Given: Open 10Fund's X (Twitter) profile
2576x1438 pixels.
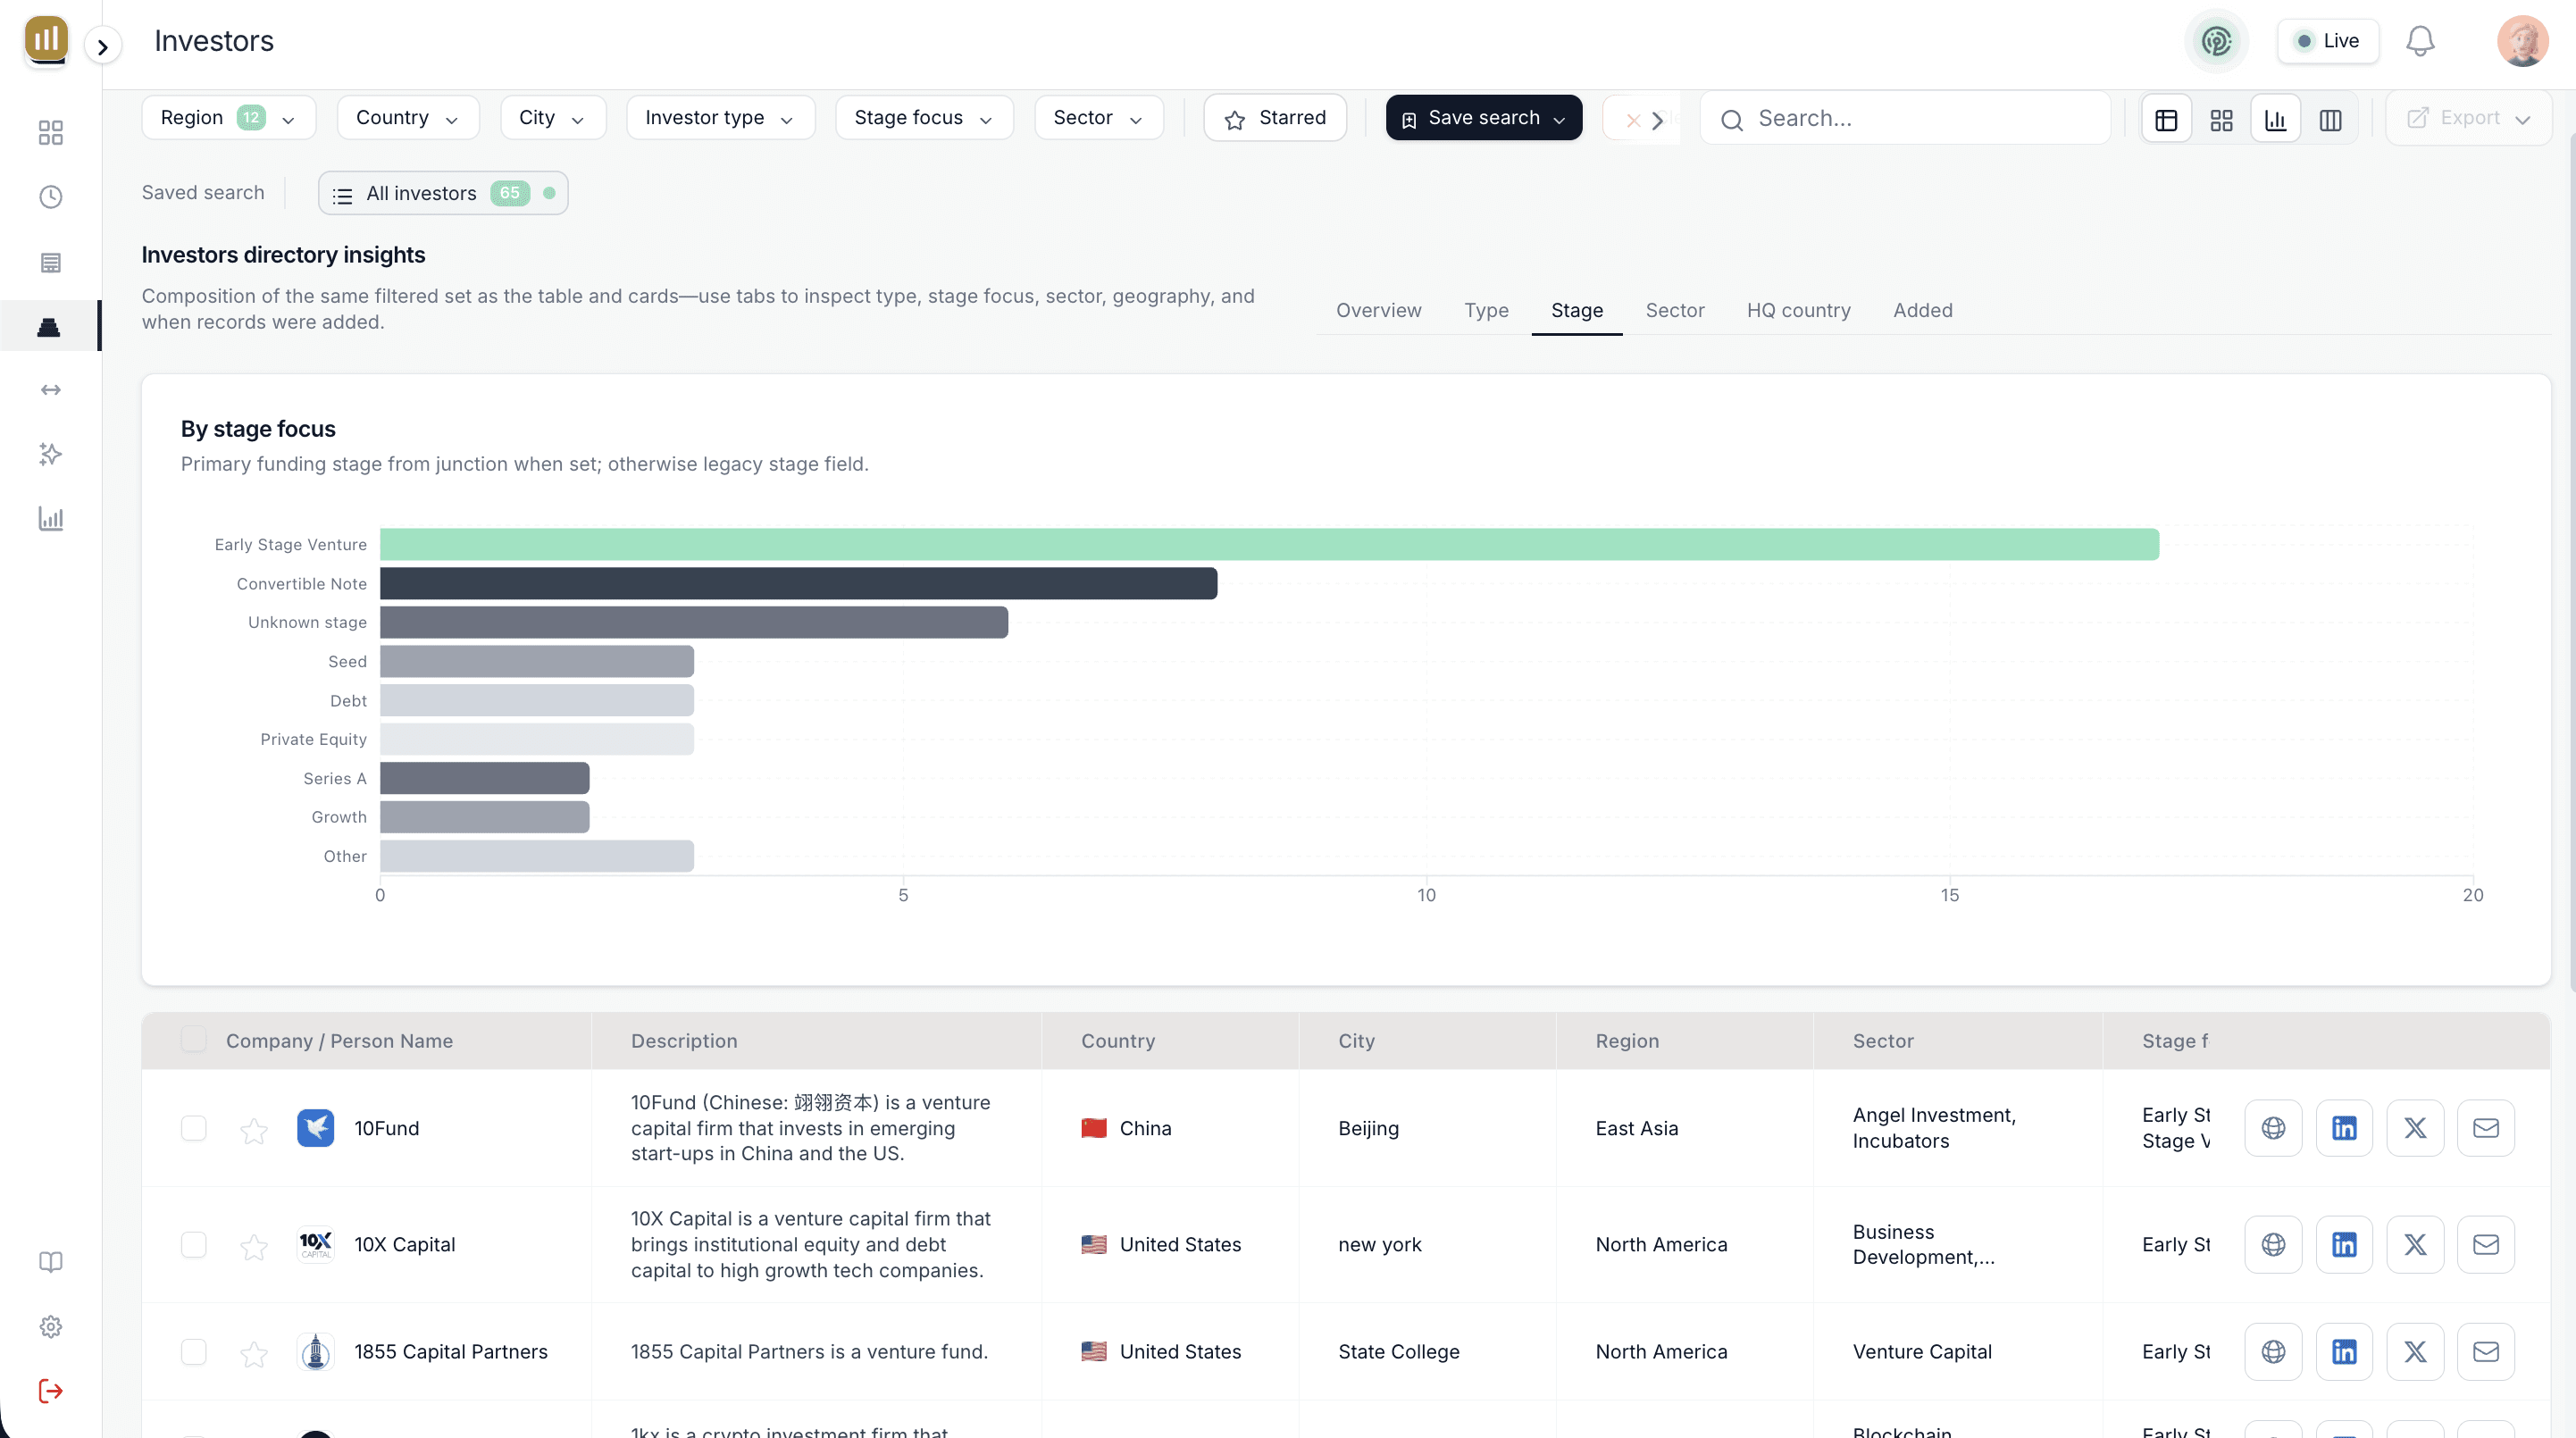Looking at the screenshot, I should [x=2414, y=1128].
